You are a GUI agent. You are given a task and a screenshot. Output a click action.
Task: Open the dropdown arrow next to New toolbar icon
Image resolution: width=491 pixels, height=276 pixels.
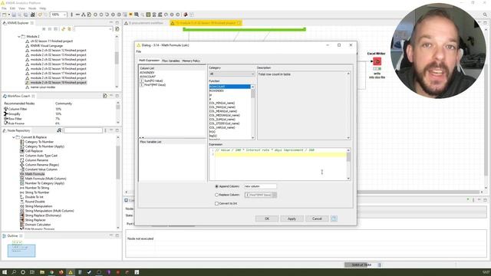[x=9, y=15]
